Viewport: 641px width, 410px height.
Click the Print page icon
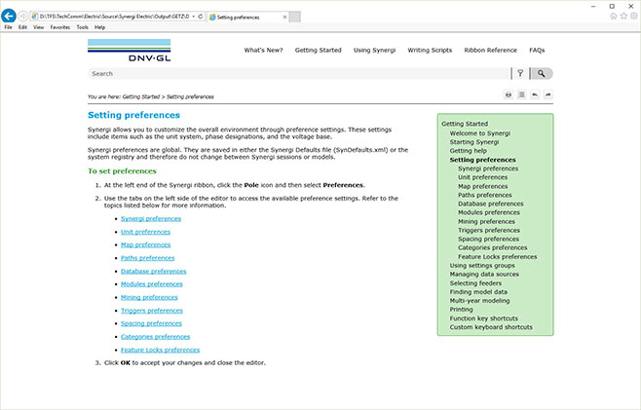(509, 94)
